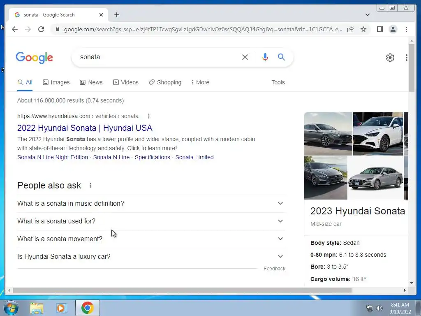Launch the media player taskbar icon
The width and height of the screenshot is (421, 316).
pos(61,308)
